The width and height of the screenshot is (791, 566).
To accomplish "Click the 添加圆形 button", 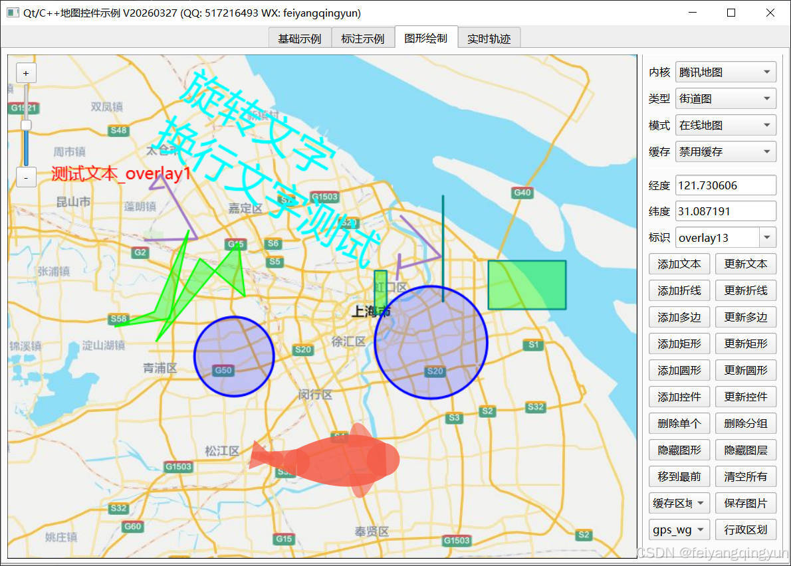I will (x=679, y=371).
